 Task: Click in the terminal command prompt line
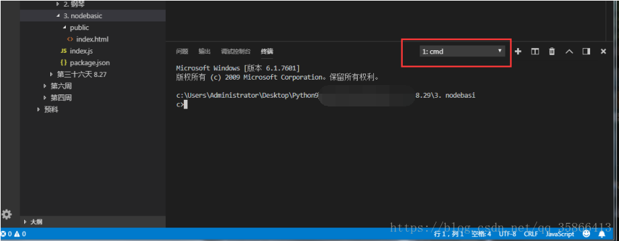[182, 104]
